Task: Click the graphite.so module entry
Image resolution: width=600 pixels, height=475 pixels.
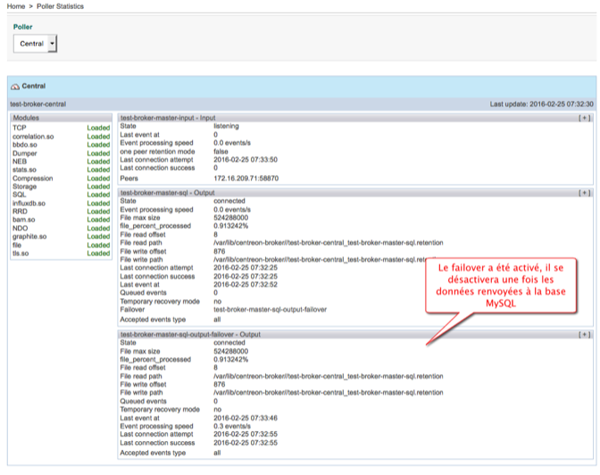Action: pos(30,237)
